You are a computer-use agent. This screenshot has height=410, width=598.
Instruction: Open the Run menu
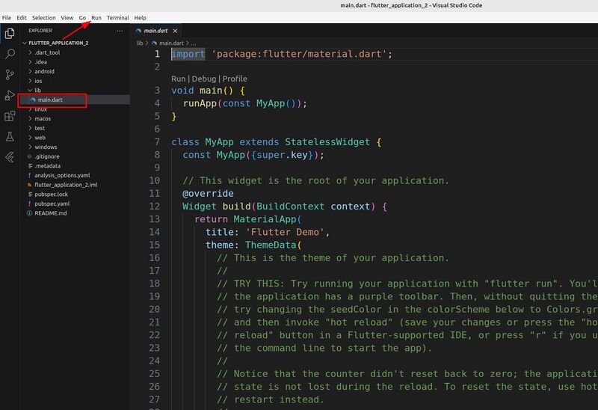click(96, 17)
